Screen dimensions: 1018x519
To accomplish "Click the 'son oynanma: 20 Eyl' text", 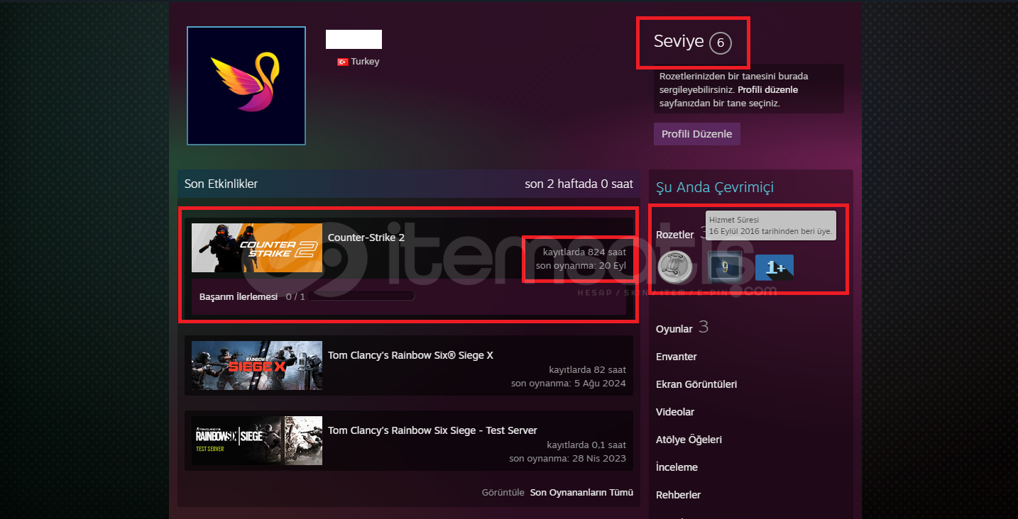I will coord(581,266).
